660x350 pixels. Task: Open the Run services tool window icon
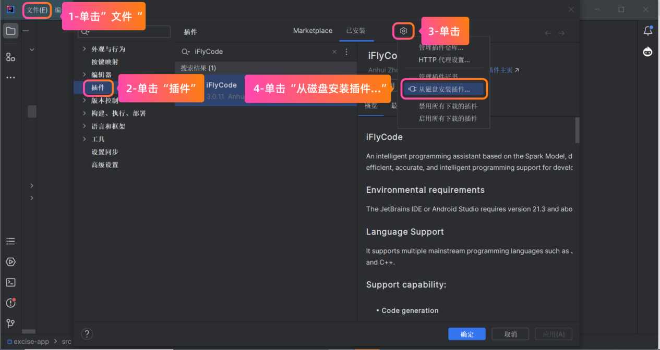(x=10, y=262)
